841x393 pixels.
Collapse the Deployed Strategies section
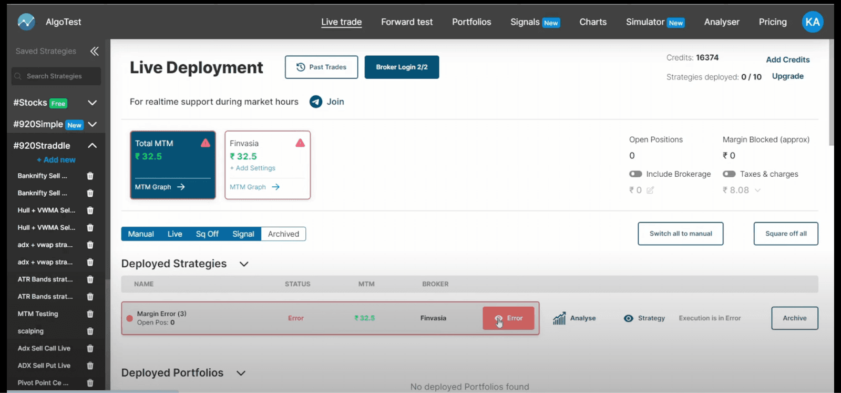pos(244,264)
